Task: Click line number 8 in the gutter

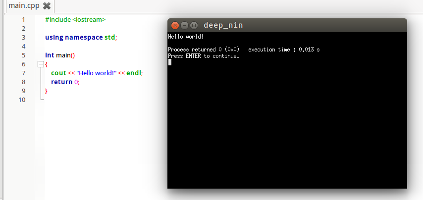Action: point(23,82)
